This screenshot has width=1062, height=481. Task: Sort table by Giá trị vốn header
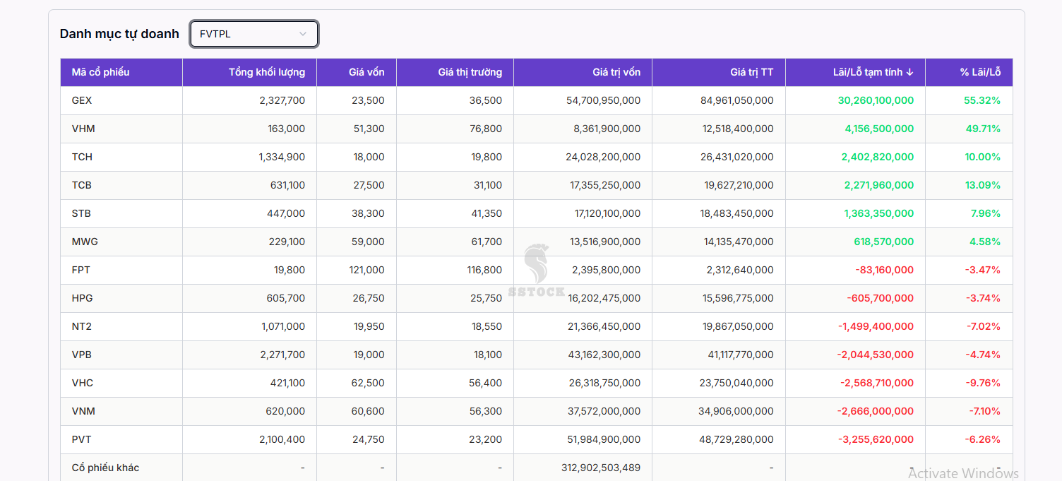coord(616,72)
